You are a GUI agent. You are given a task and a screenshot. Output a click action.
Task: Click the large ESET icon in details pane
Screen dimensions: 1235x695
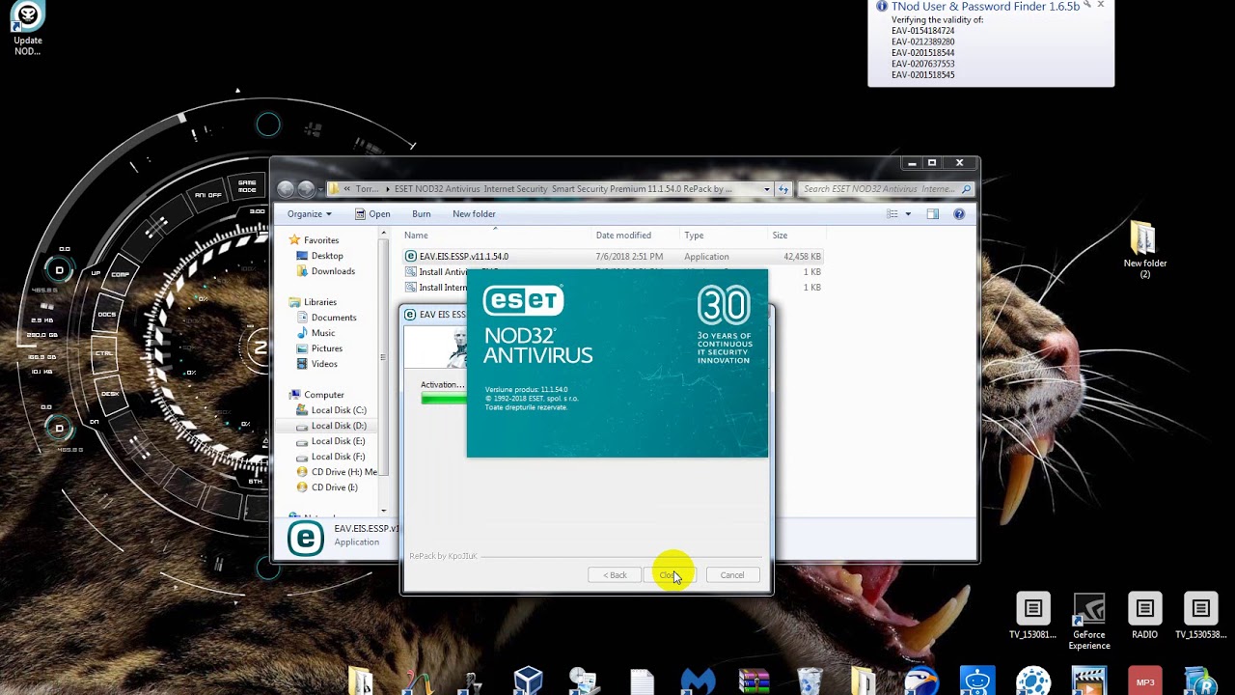pos(306,538)
